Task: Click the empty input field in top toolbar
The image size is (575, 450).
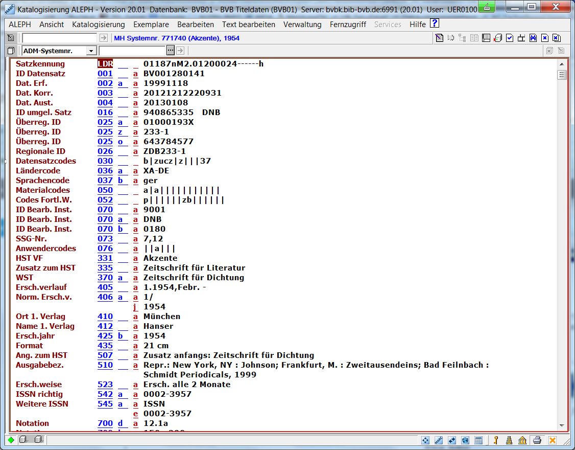Action: point(59,38)
